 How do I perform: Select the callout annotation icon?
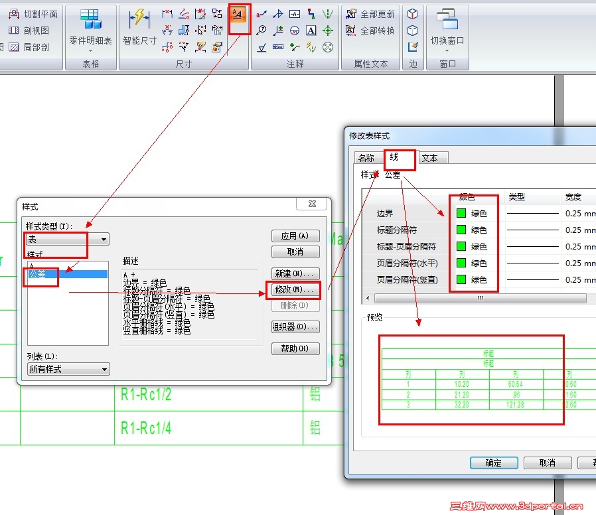(261, 14)
